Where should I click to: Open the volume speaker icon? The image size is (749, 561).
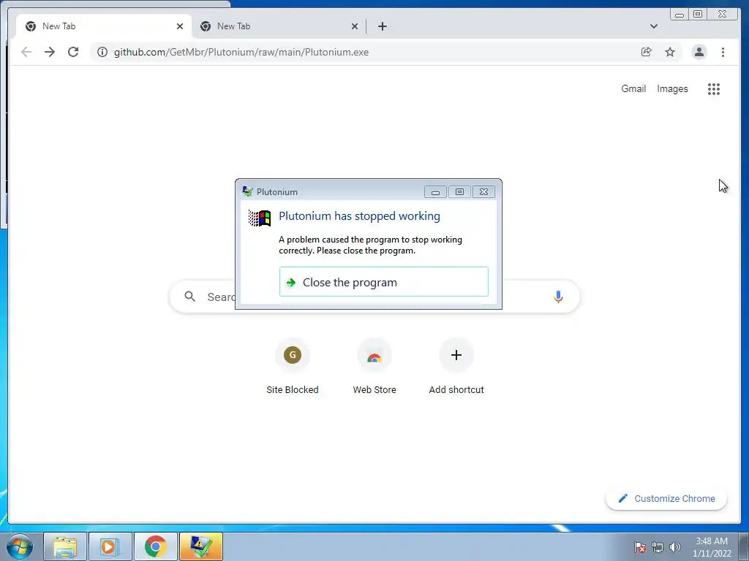(674, 547)
